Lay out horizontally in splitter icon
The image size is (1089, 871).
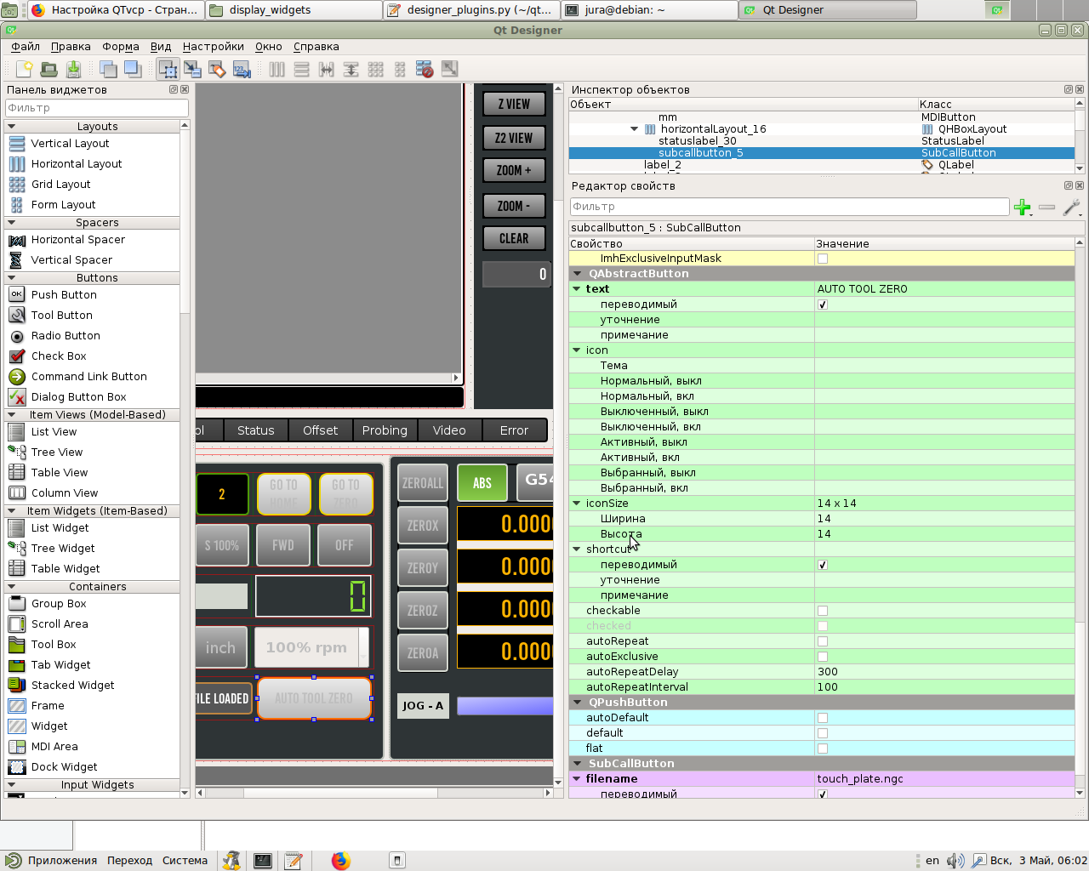pyautogui.click(x=326, y=69)
